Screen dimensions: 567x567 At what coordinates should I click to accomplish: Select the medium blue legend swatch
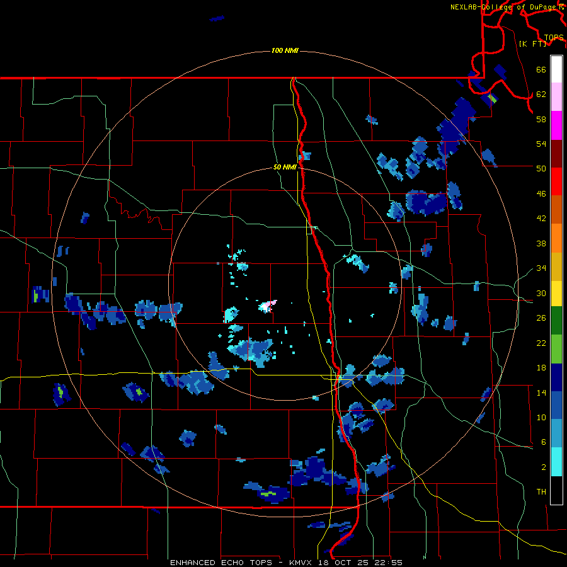[556, 405]
